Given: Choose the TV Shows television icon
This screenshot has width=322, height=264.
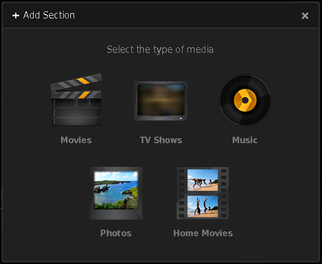Looking at the screenshot, I should coord(161,101).
